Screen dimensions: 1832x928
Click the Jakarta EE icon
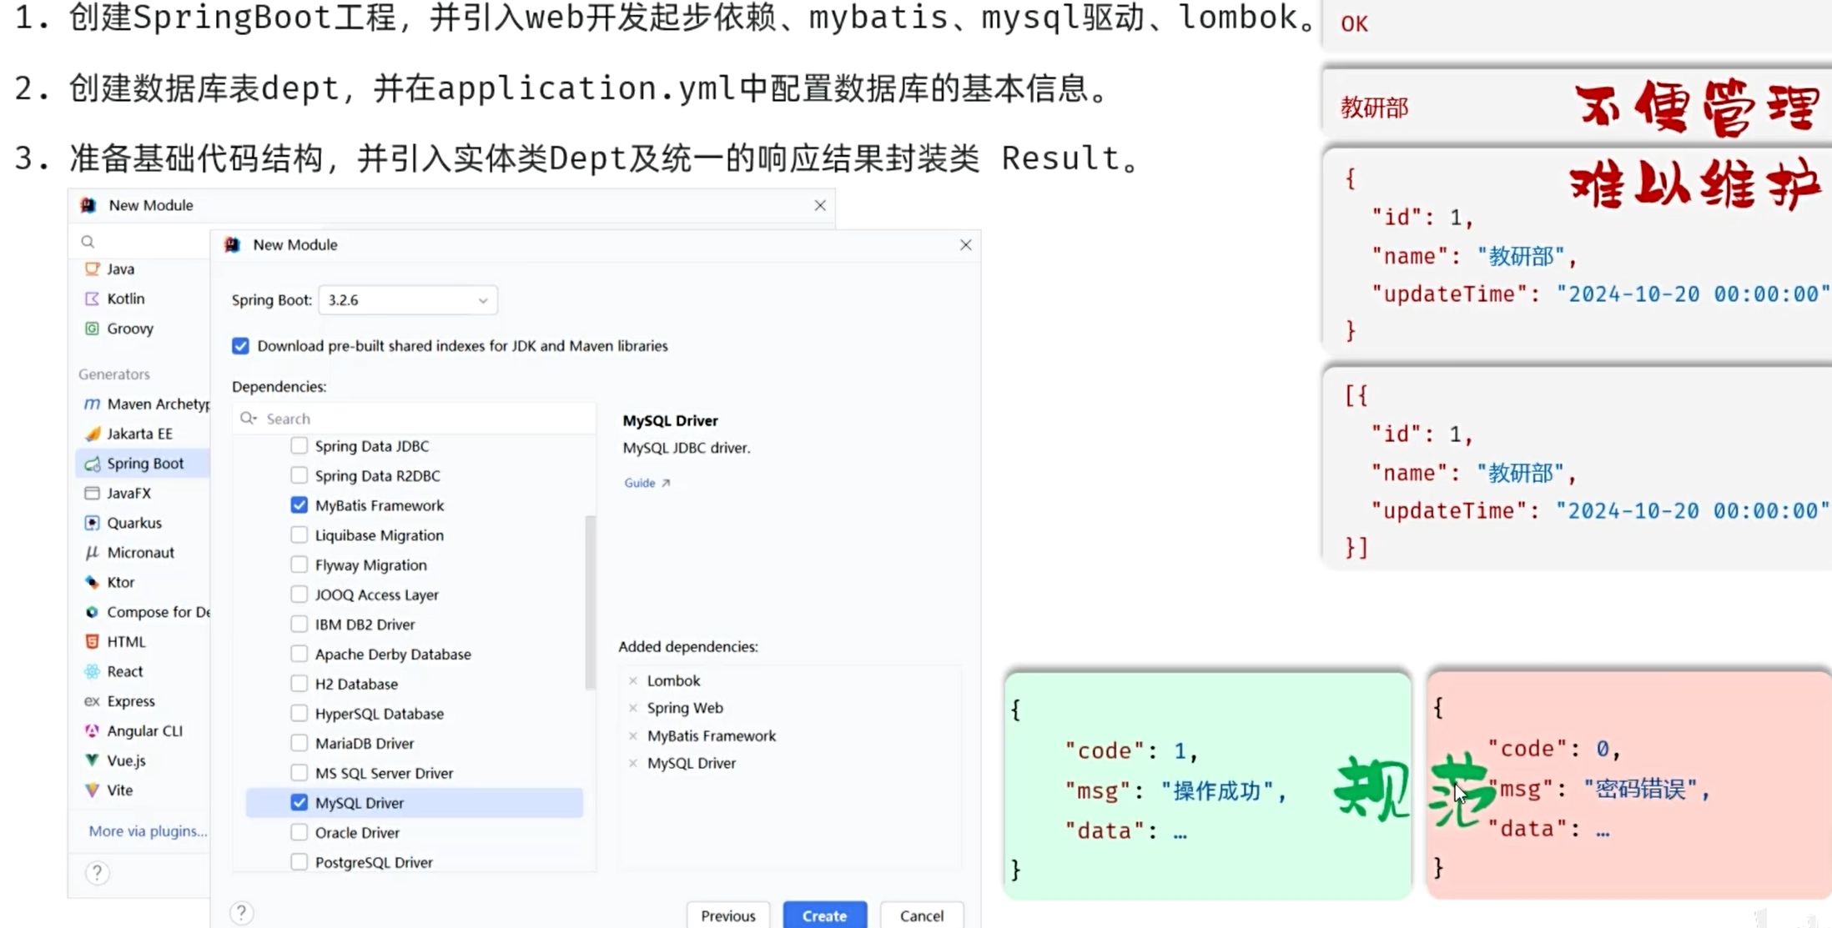pyautogui.click(x=92, y=434)
